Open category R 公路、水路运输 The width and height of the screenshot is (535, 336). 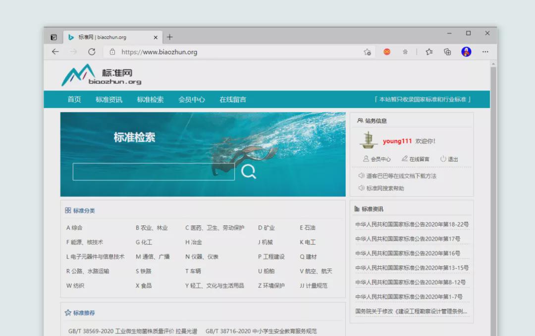pyautogui.click(x=87, y=271)
